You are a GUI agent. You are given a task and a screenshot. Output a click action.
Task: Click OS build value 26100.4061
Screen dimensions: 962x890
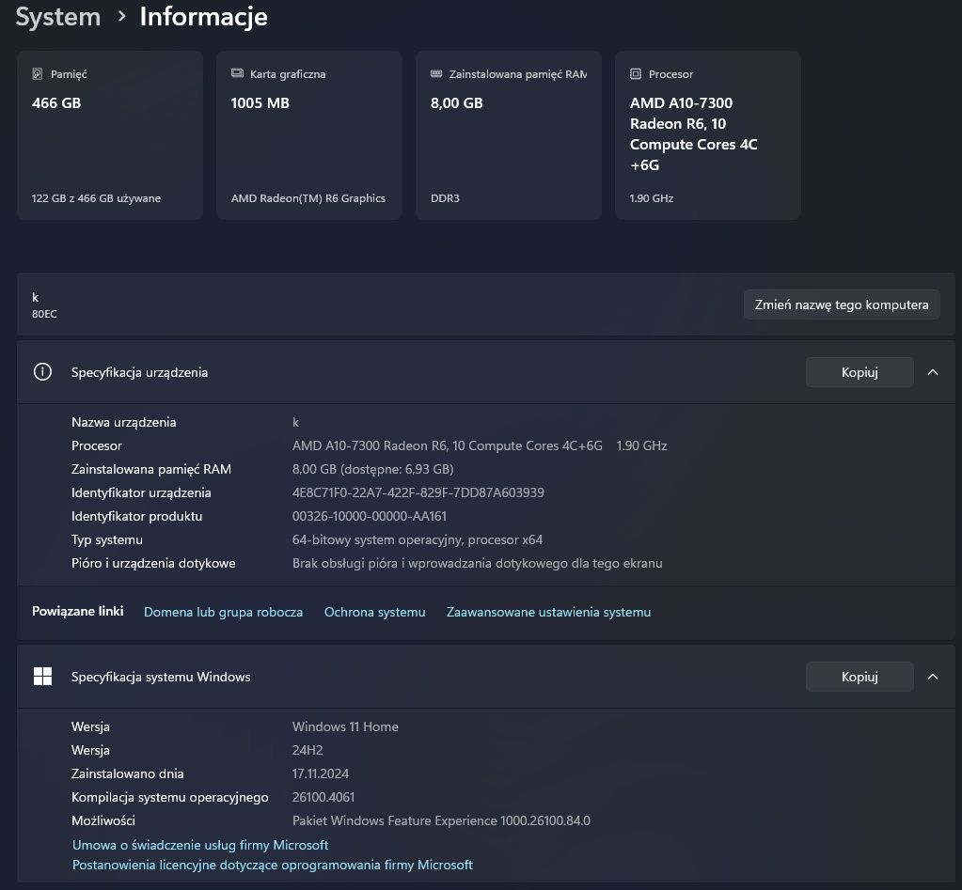[x=323, y=797]
